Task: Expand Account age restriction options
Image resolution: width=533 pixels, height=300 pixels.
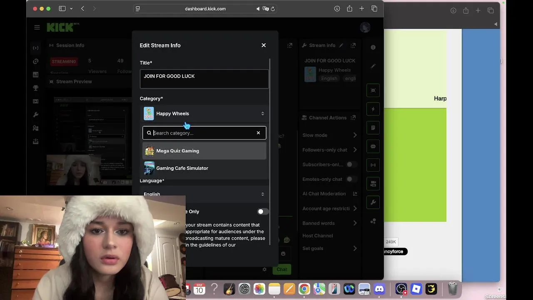Action: tap(355, 208)
